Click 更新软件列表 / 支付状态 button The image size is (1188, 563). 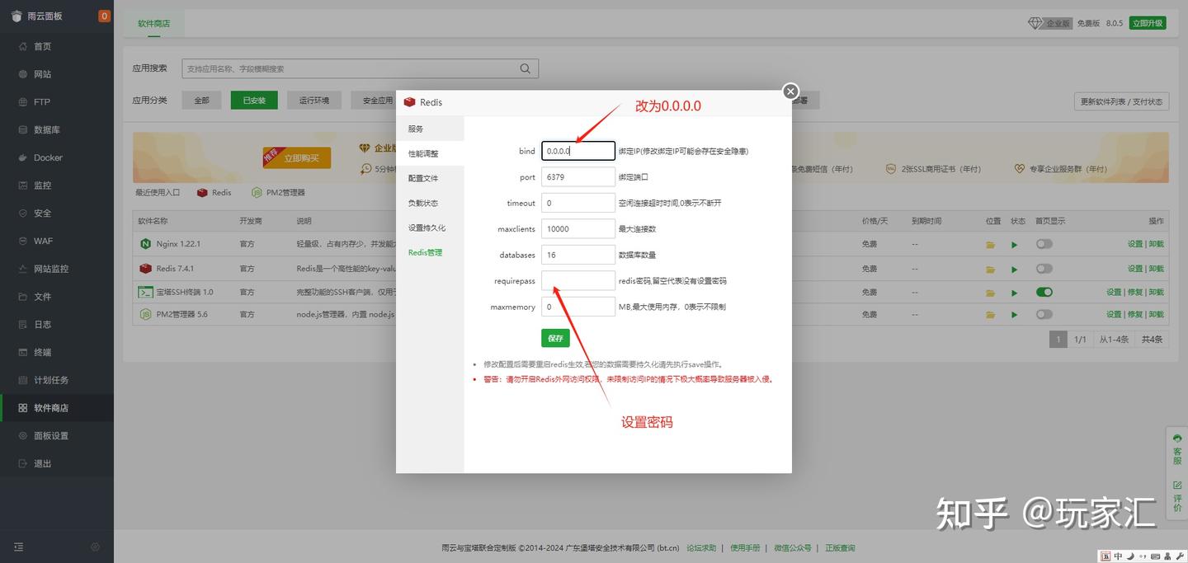click(x=1121, y=101)
